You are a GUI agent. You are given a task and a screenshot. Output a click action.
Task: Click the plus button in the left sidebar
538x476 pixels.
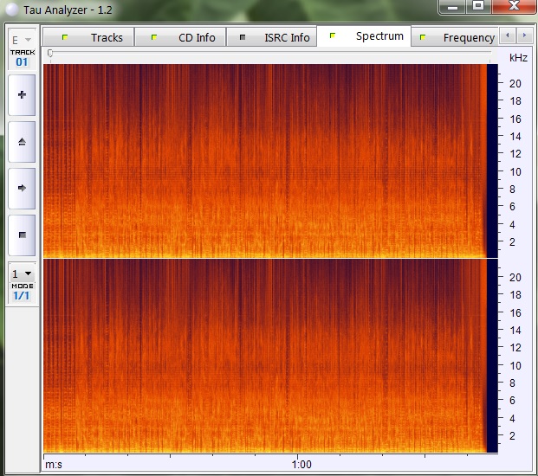coord(22,94)
